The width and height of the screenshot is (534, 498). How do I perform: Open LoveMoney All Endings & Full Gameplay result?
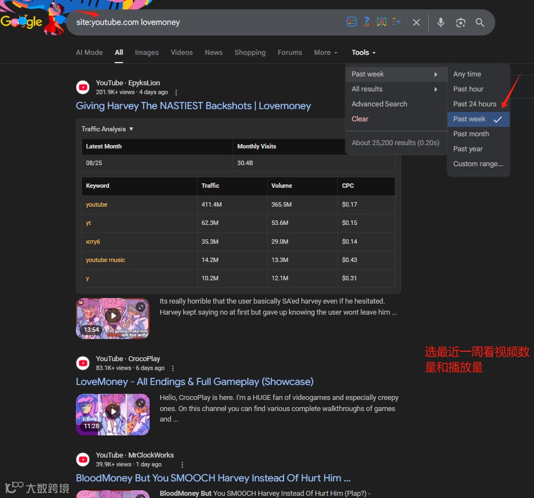[194, 382]
